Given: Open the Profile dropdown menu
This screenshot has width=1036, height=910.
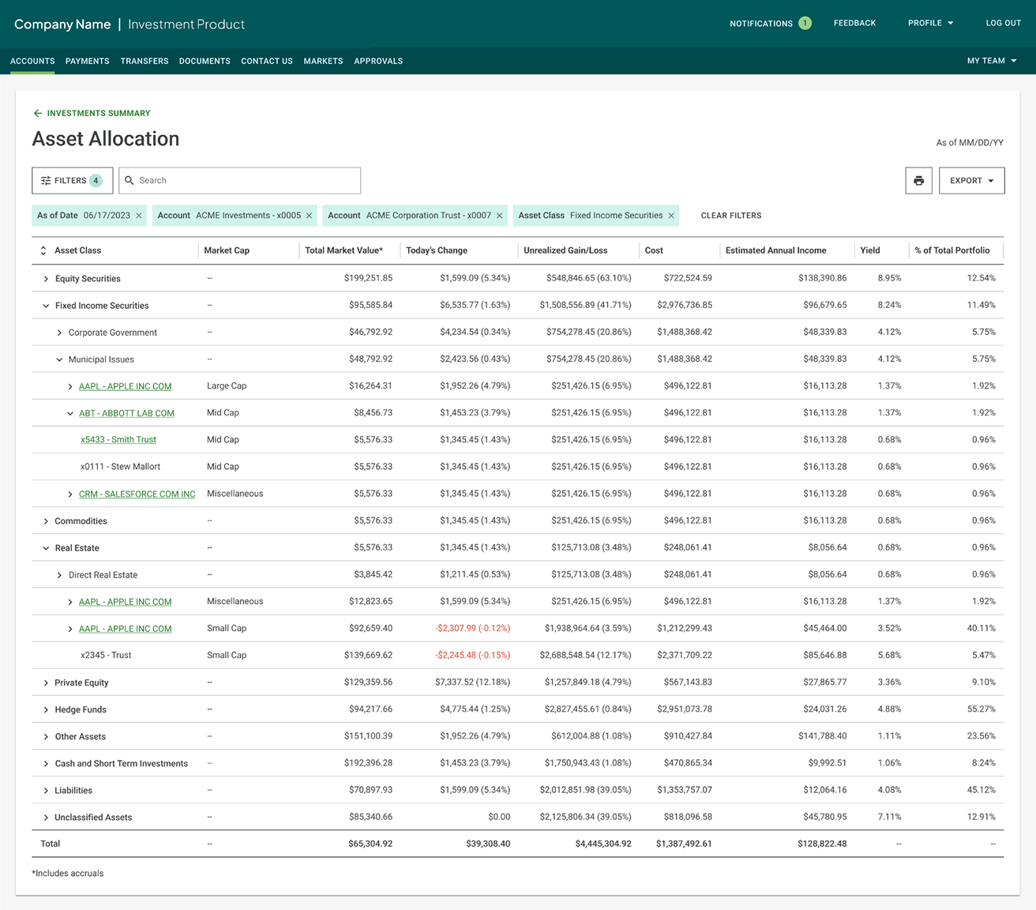Looking at the screenshot, I should point(930,23).
